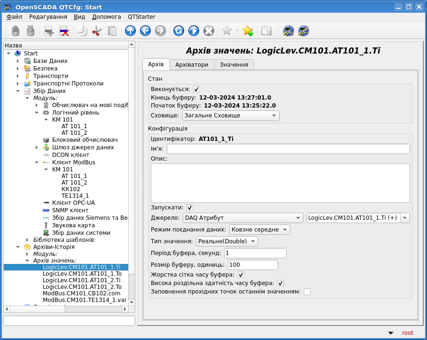
Task: Add to favorites with the yellow star icon
Action: [248, 31]
